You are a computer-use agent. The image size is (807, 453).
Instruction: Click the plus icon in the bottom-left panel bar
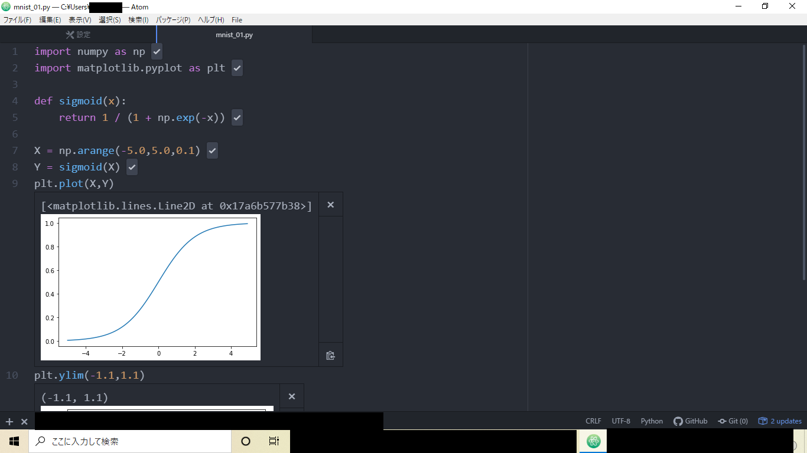8,421
